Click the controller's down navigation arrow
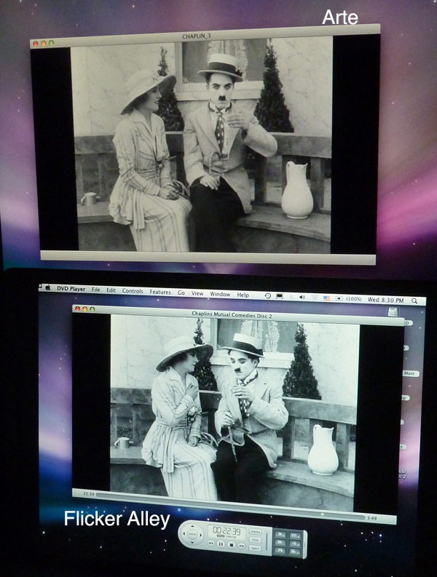 192,543
